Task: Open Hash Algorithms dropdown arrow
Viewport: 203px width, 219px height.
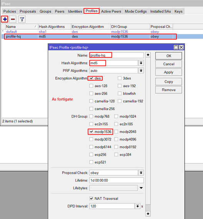Action: tap(141, 63)
